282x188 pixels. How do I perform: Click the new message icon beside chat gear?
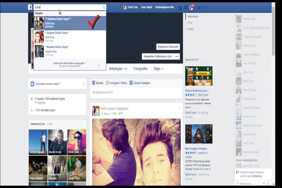(x=268, y=183)
